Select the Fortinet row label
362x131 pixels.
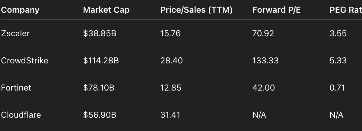16,88
